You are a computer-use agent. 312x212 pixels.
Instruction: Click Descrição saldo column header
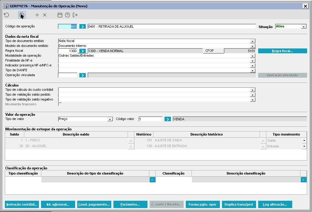[x=76, y=135]
